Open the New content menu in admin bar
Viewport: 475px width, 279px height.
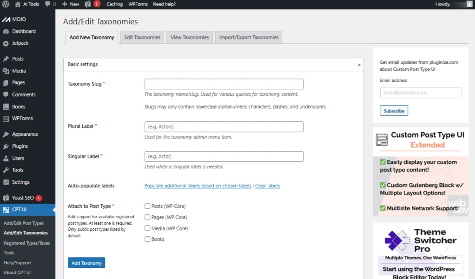(71, 4)
